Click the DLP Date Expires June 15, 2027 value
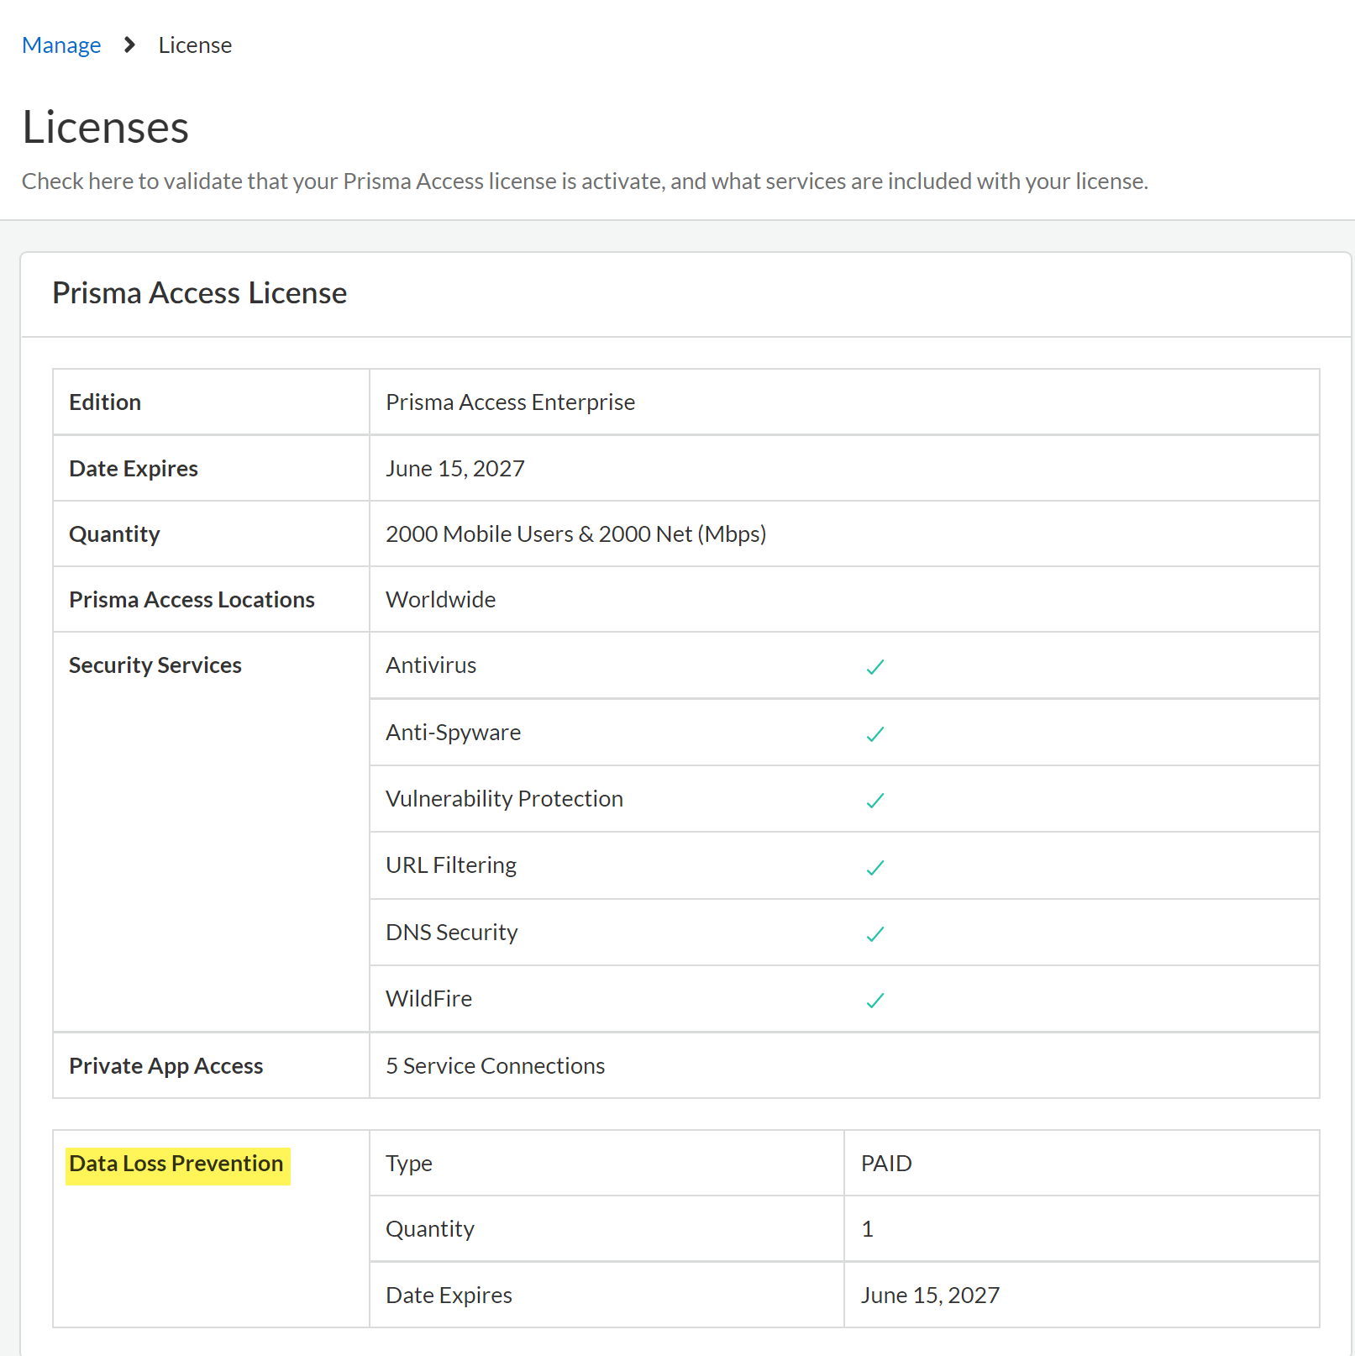The height and width of the screenshot is (1356, 1355). coord(930,1296)
